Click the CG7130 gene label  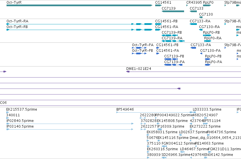click(206, 14)
